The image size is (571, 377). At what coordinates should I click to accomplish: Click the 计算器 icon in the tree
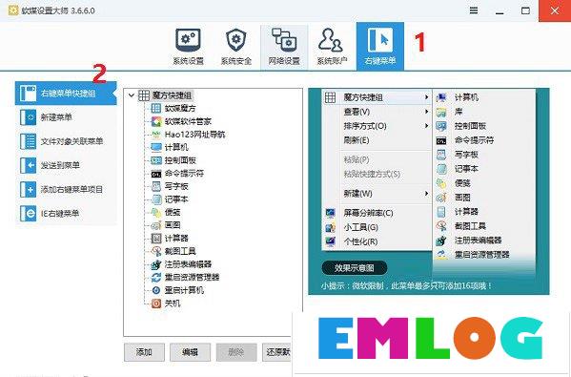point(156,239)
